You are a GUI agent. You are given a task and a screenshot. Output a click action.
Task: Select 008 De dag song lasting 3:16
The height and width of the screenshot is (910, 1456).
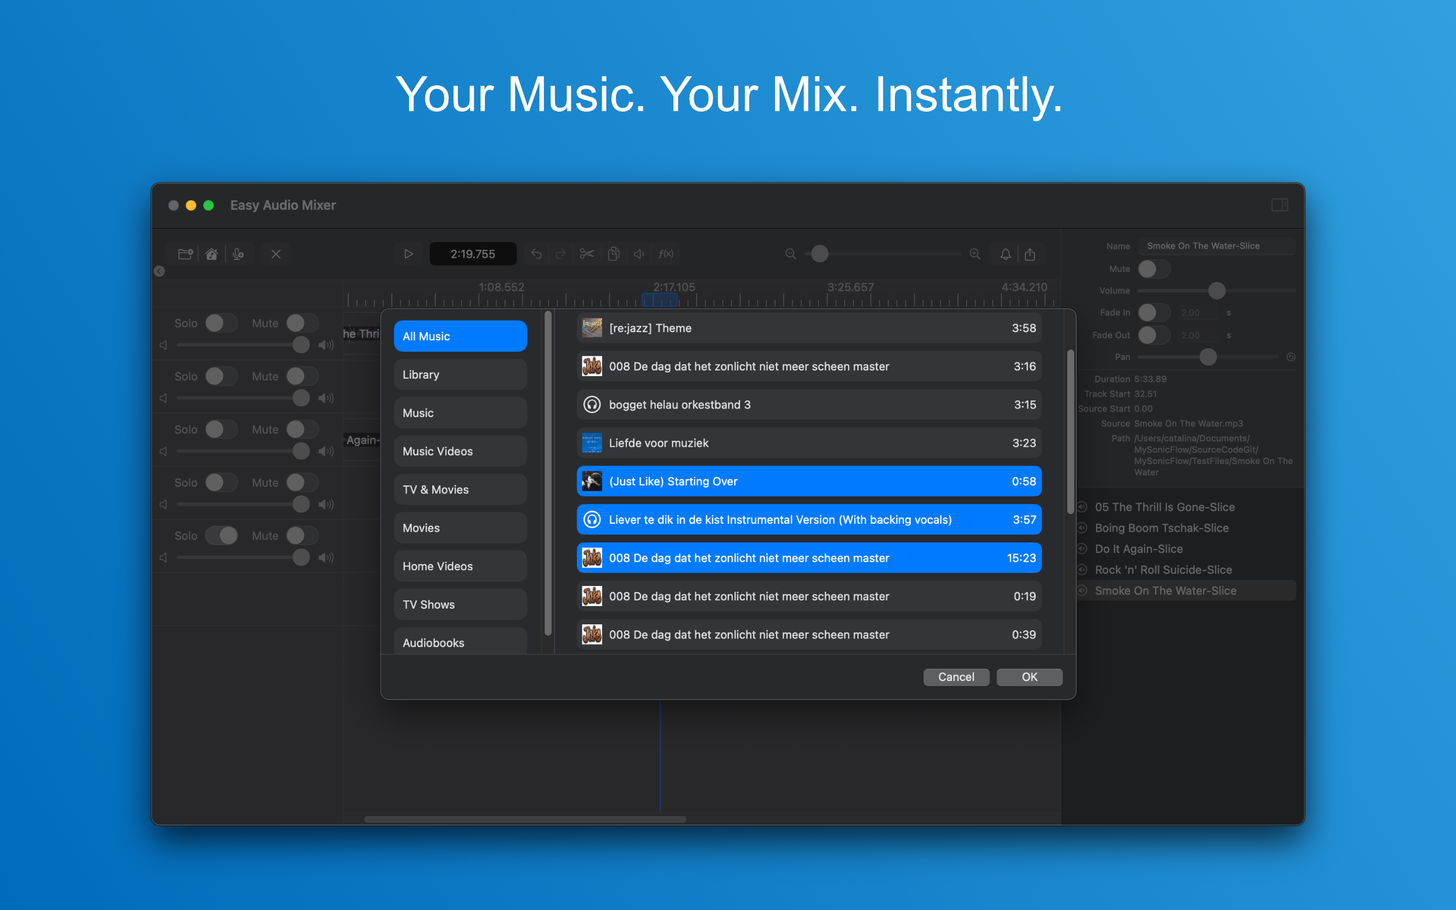[x=809, y=366]
